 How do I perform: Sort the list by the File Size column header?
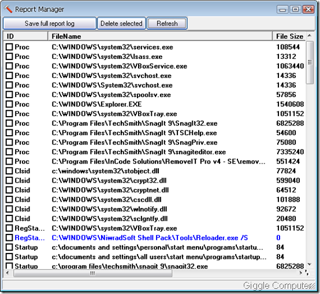pyautogui.click(x=289, y=36)
